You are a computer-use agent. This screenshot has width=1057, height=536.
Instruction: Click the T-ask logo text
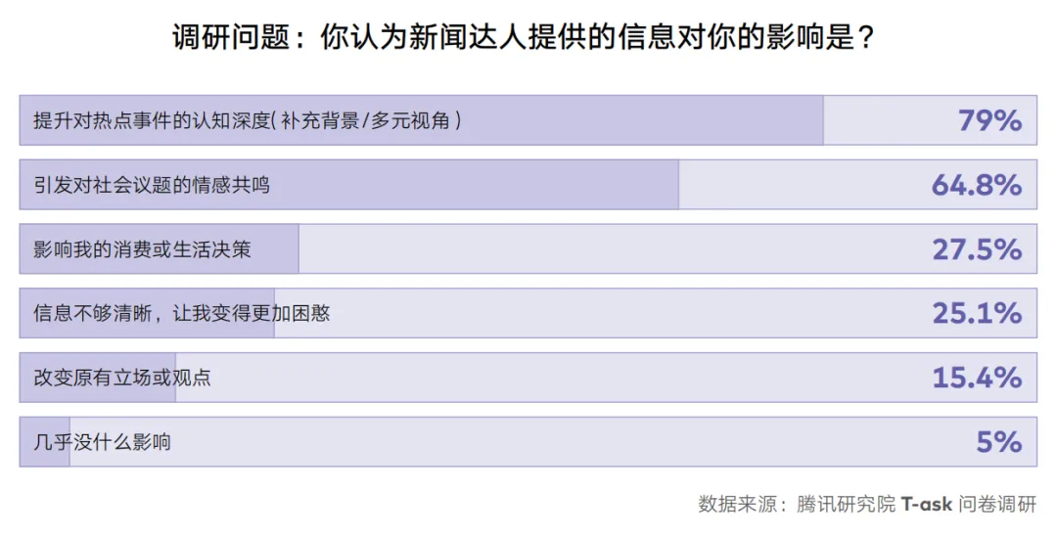(x=926, y=505)
